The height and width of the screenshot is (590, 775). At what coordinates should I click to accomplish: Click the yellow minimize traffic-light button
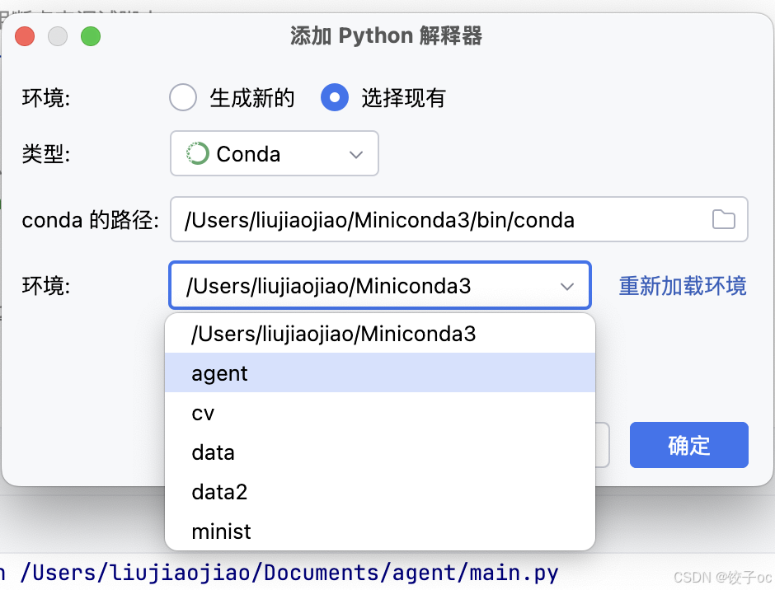[58, 36]
